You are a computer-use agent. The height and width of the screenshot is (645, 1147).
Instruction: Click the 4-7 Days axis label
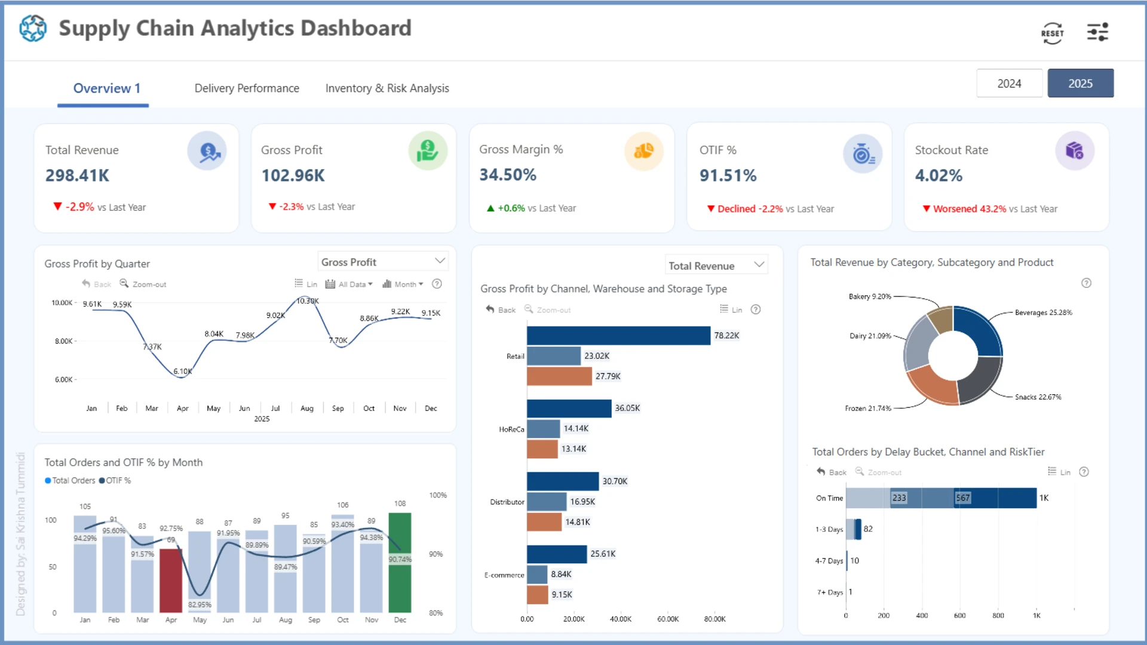pos(829,561)
